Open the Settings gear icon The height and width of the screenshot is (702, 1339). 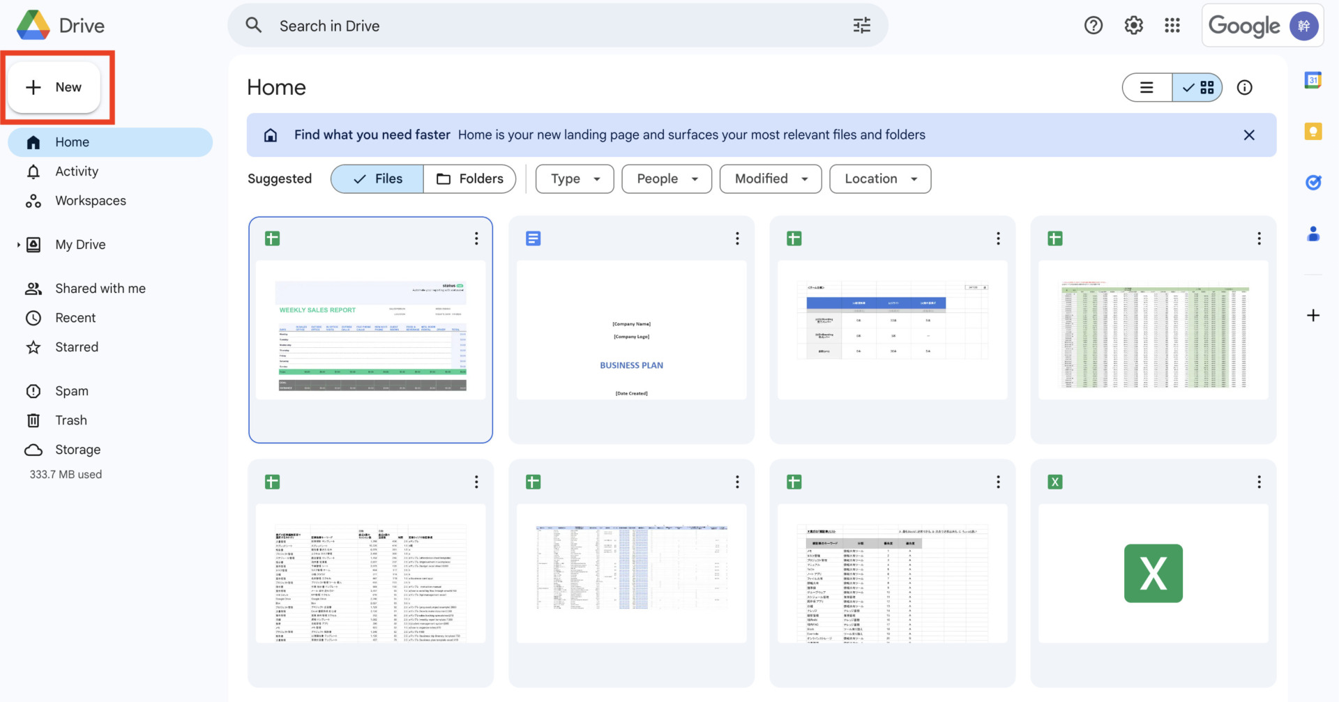1133,26
